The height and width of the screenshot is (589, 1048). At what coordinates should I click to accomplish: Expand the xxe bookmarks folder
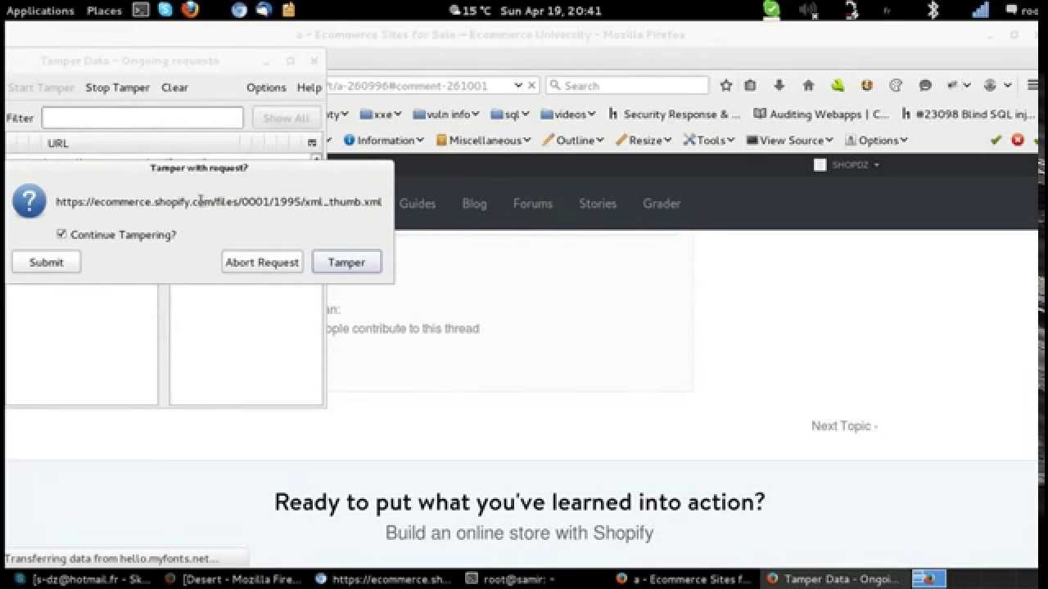381,115
